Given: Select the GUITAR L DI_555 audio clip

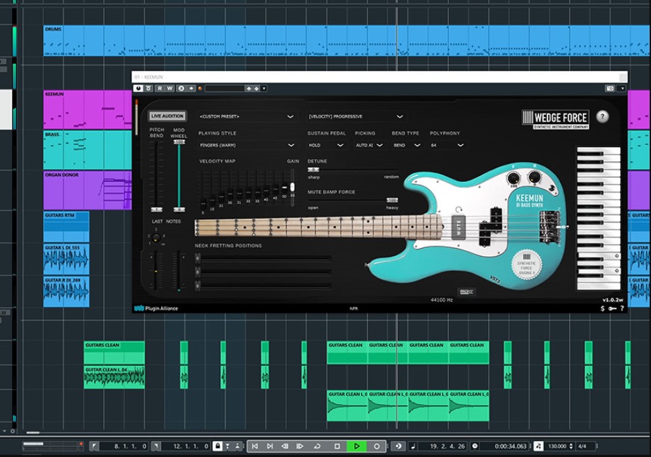Looking at the screenshot, I should pos(67,259).
